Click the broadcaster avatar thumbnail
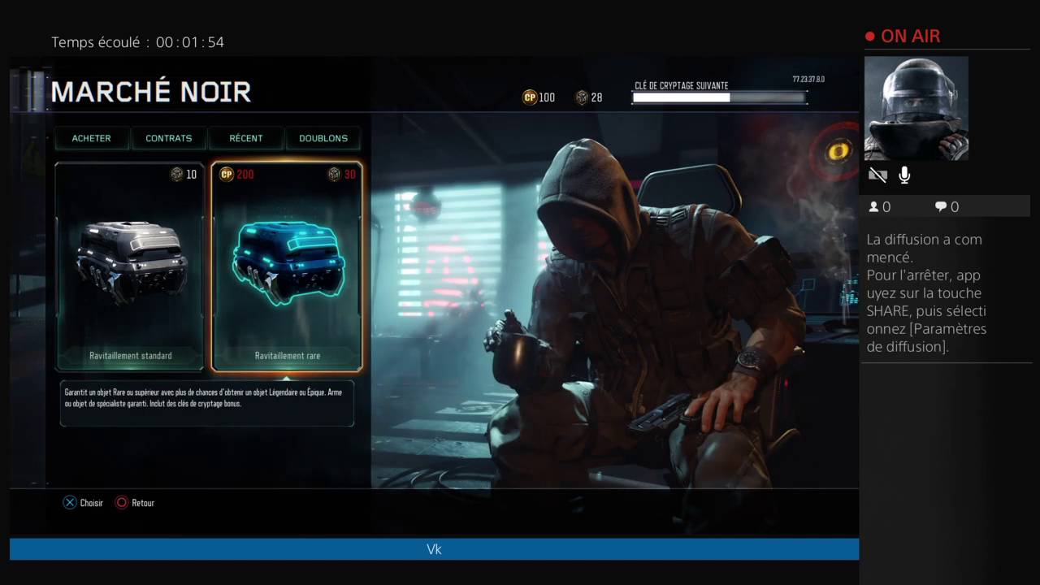 [916, 108]
